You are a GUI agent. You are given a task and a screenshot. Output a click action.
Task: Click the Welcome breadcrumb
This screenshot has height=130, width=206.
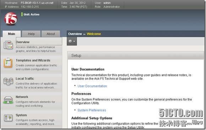(94, 34)
